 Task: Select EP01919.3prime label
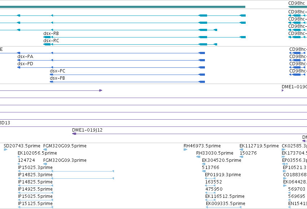[x=223, y=175]
